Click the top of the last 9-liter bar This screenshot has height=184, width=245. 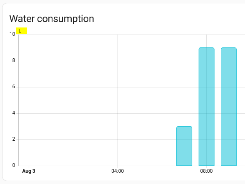(x=229, y=49)
